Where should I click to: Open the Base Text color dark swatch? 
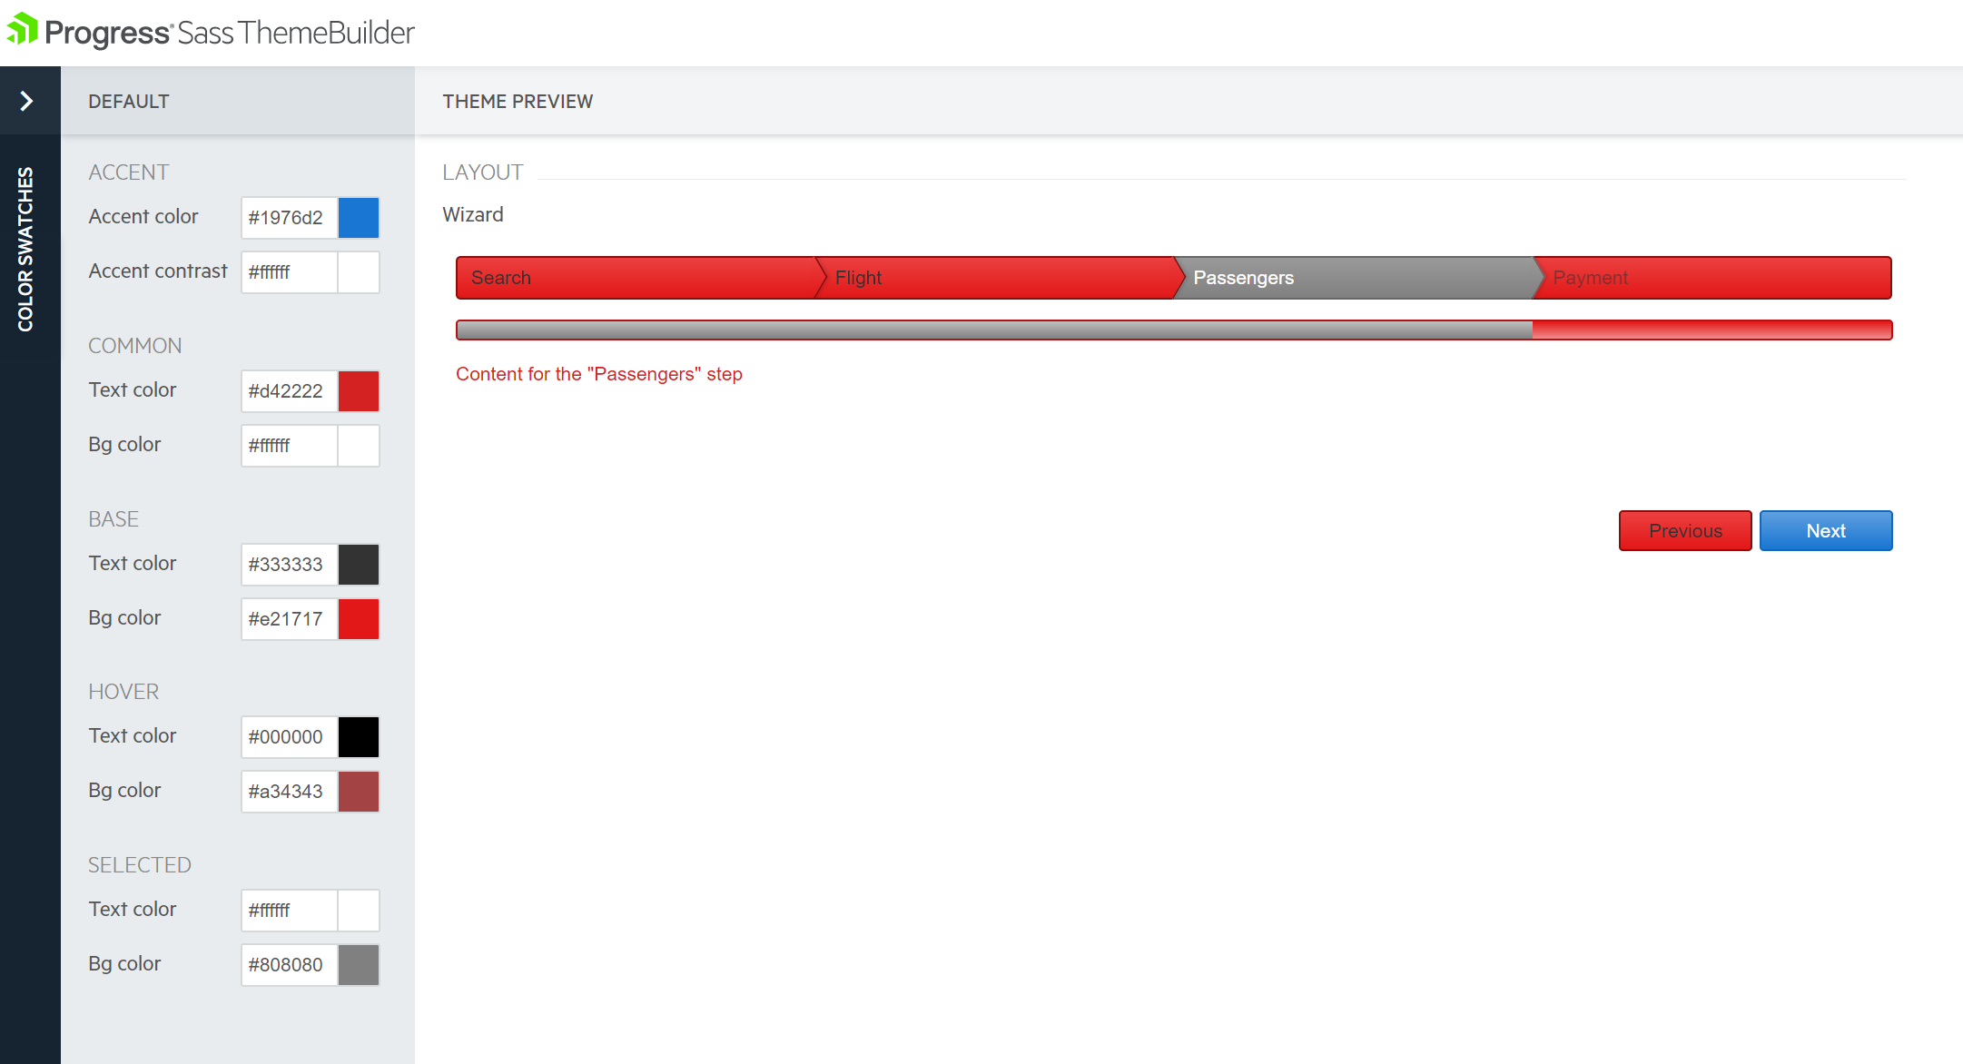point(359,565)
